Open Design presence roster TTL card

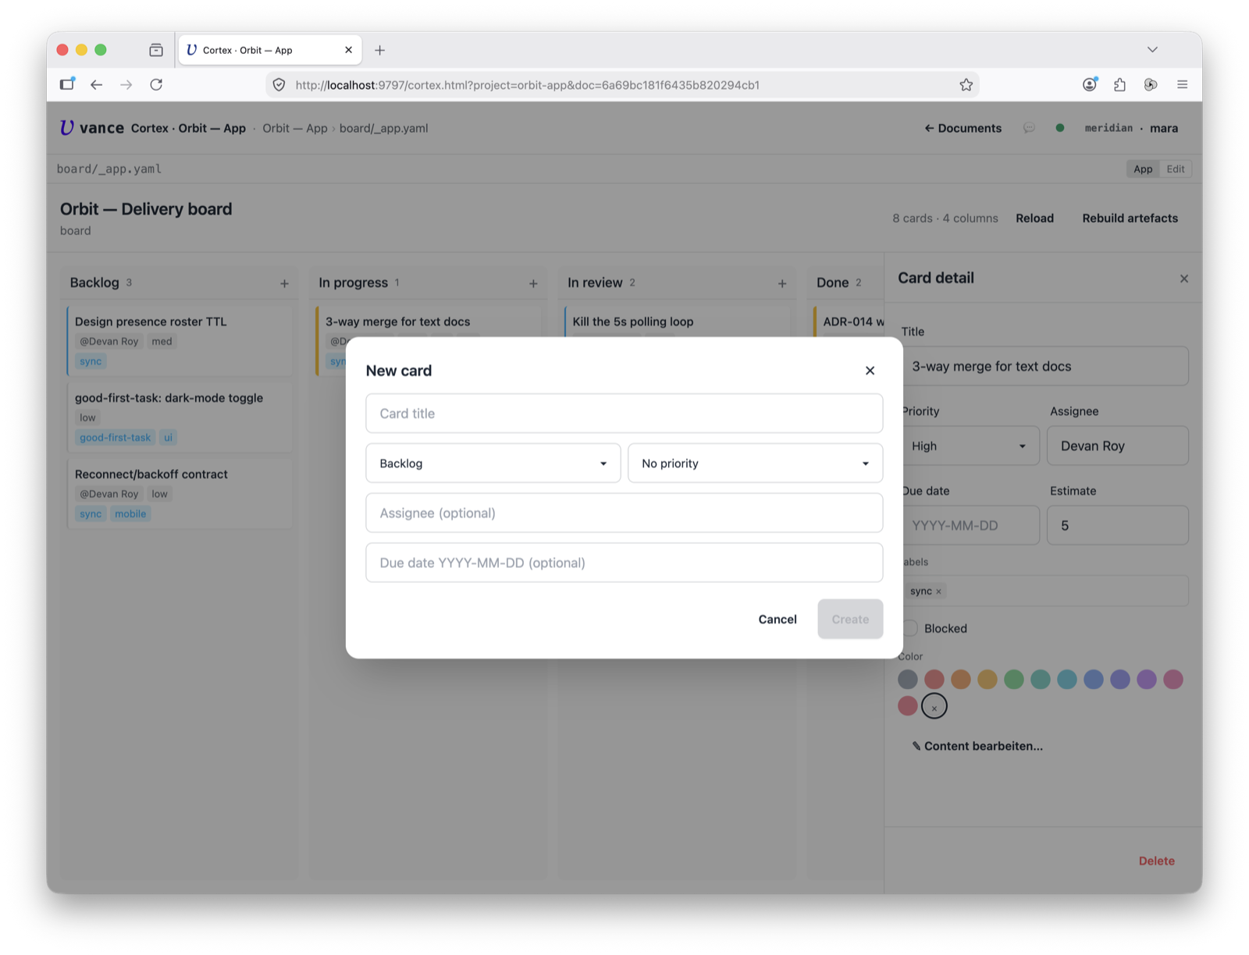point(180,341)
